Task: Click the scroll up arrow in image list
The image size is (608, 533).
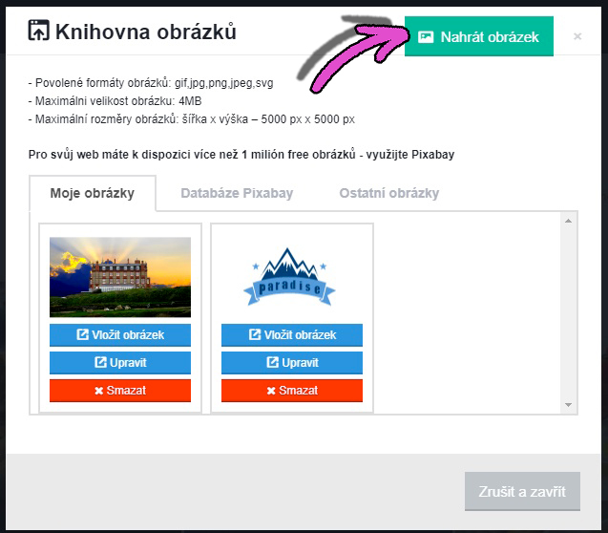Action: 569,221
